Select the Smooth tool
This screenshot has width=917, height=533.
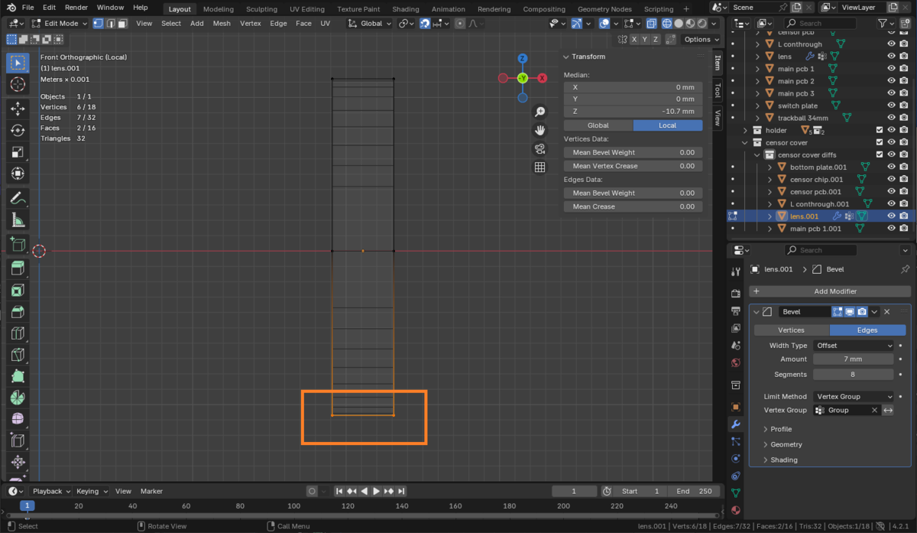pos(17,419)
